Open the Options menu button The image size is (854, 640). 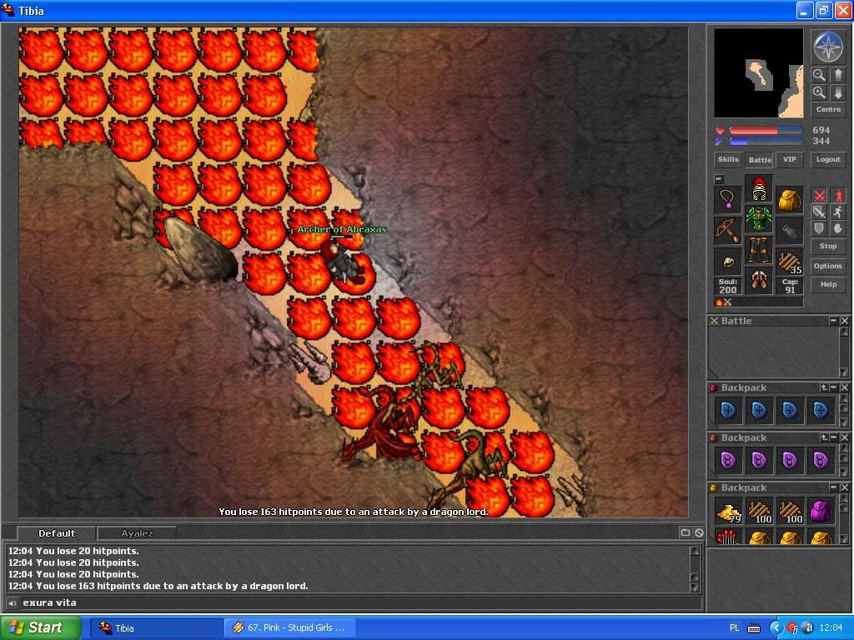pos(828,266)
